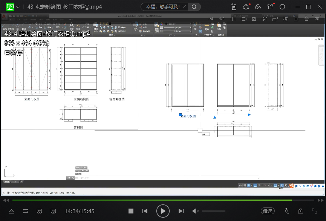The width and height of the screenshot is (326, 221).
Task: Skip to the previous video
Action: (145, 211)
